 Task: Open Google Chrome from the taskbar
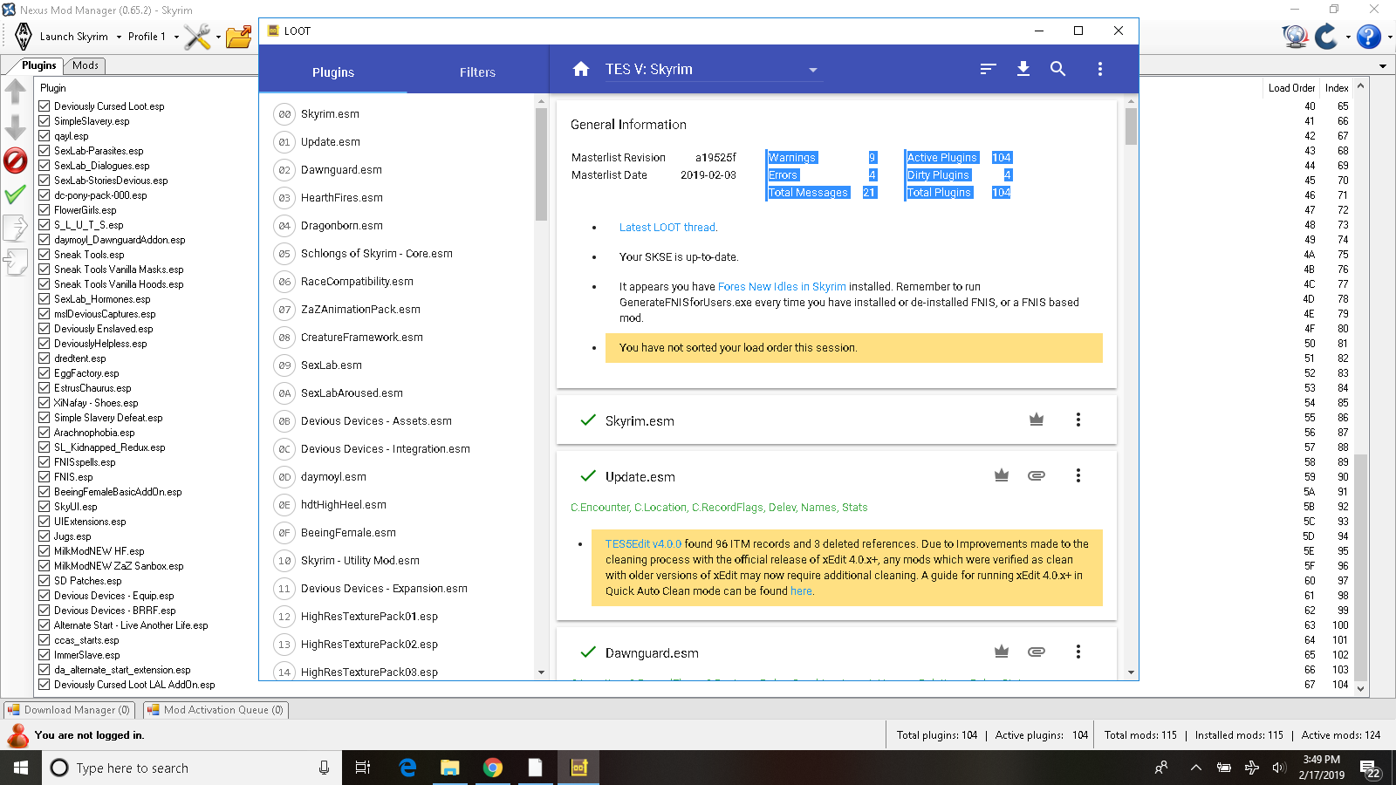coord(493,768)
